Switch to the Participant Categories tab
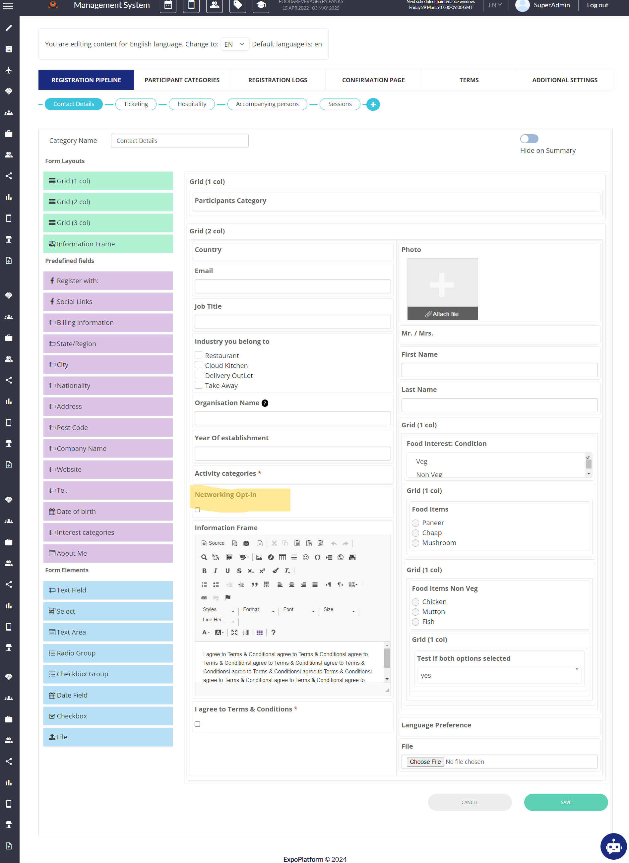This screenshot has width=629, height=863. point(182,80)
